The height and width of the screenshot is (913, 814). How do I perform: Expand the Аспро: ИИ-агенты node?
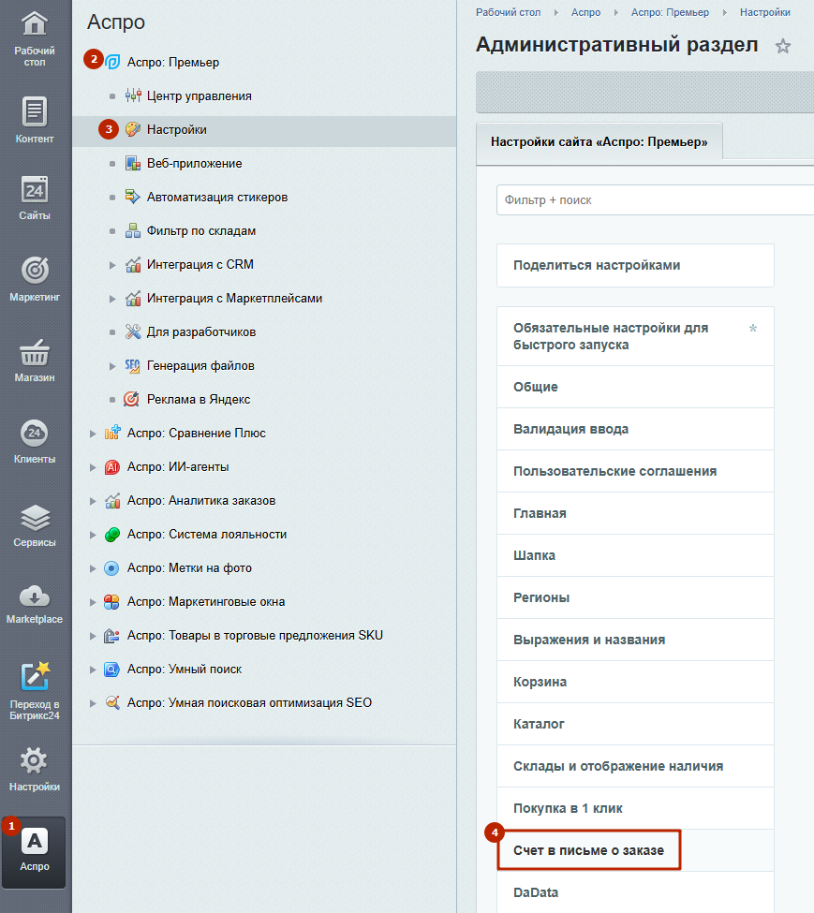[93, 467]
